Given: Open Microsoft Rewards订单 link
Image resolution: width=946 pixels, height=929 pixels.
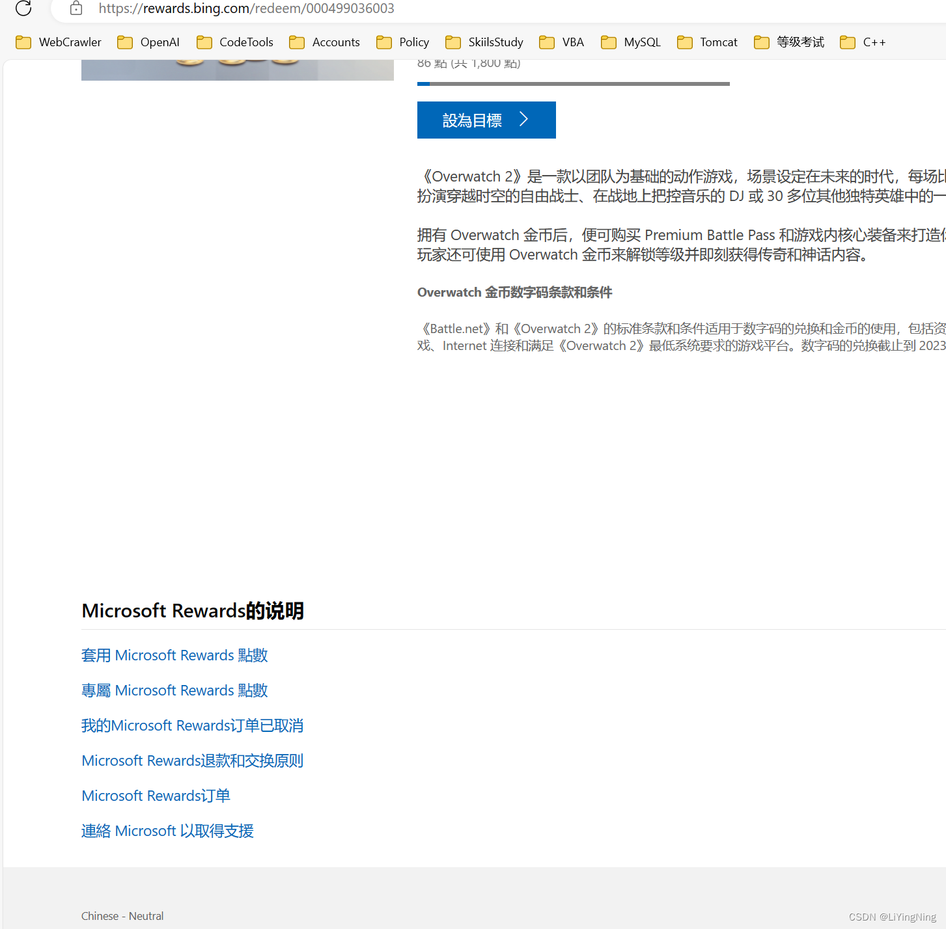Looking at the screenshot, I should point(156,796).
